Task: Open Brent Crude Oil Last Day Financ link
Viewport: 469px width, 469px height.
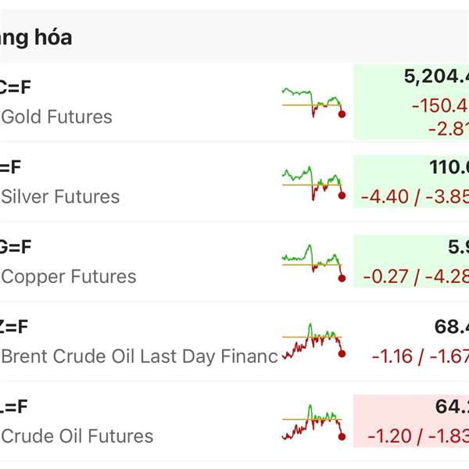Action: (139, 356)
